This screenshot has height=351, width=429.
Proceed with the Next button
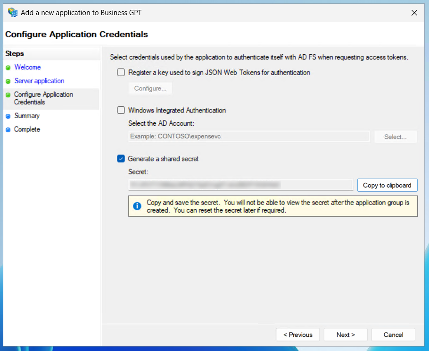(x=346, y=335)
